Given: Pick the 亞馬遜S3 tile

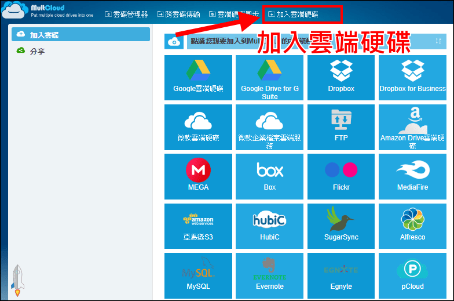Looking at the screenshot, I should [x=198, y=226].
